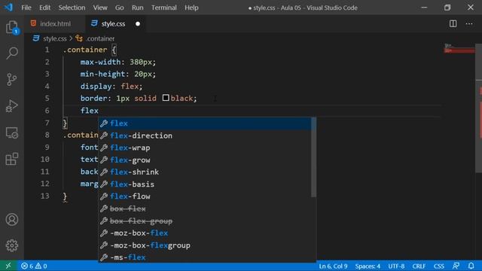Select the flex suggestion

[205, 123]
